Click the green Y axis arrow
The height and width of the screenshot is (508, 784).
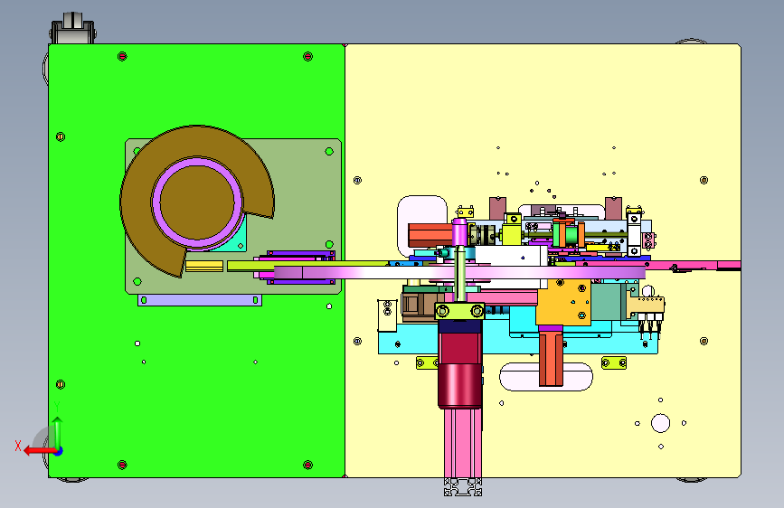pyautogui.click(x=58, y=432)
